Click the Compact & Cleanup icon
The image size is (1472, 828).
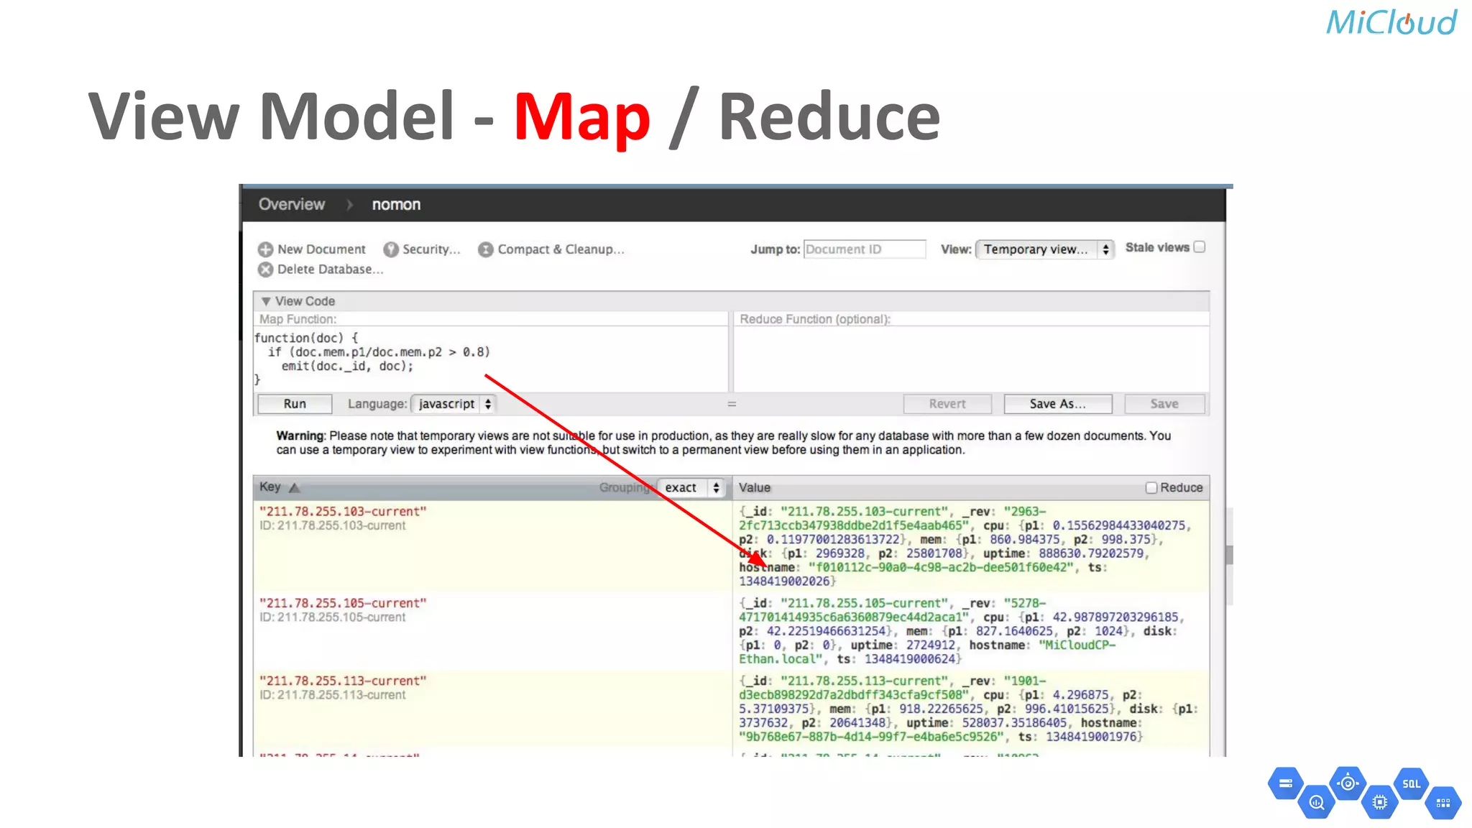point(486,249)
